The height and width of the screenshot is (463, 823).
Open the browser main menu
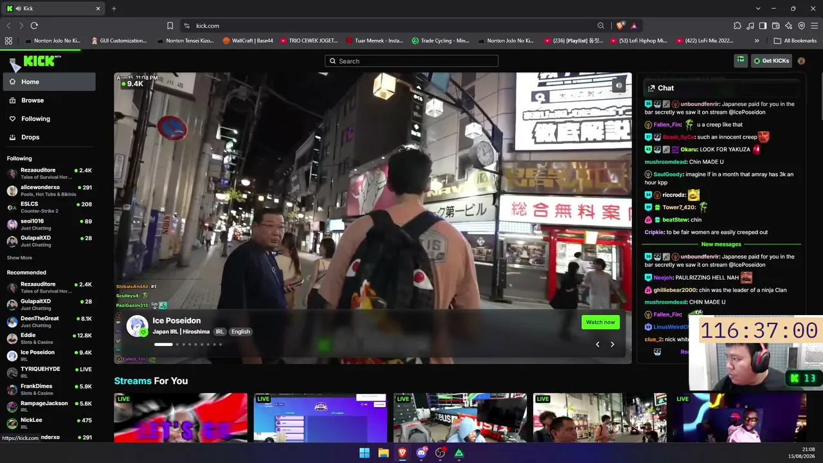tap(814, 26)
